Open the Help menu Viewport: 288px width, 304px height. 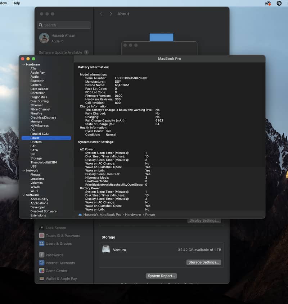16,3
